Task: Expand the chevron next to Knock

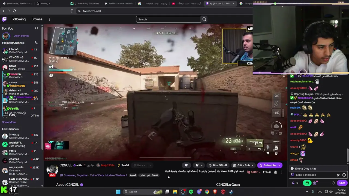Action: point(150,165)
